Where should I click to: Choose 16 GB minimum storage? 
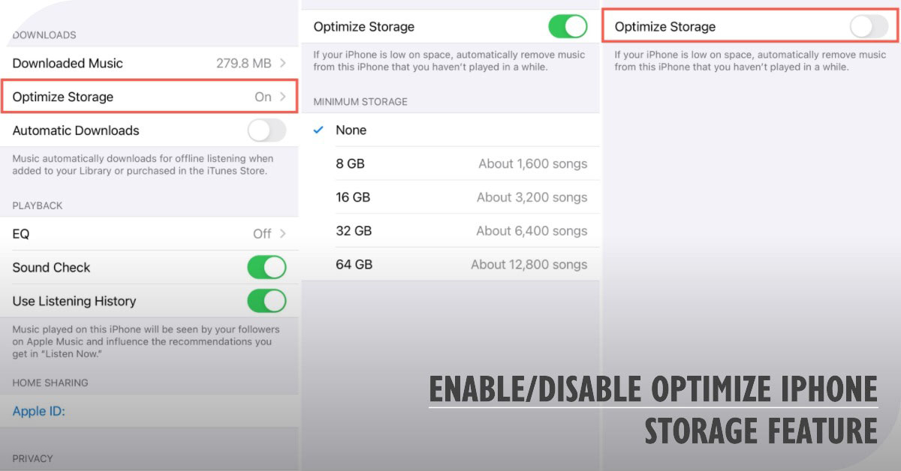(x=353, y=197)
